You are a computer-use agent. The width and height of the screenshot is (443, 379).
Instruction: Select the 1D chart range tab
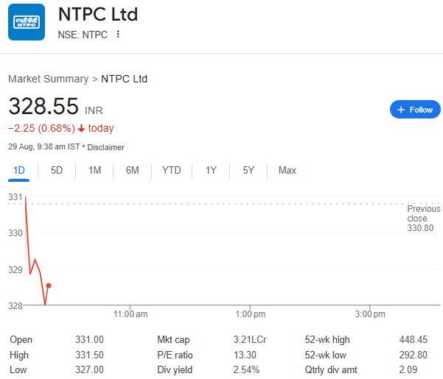[19, 171]
